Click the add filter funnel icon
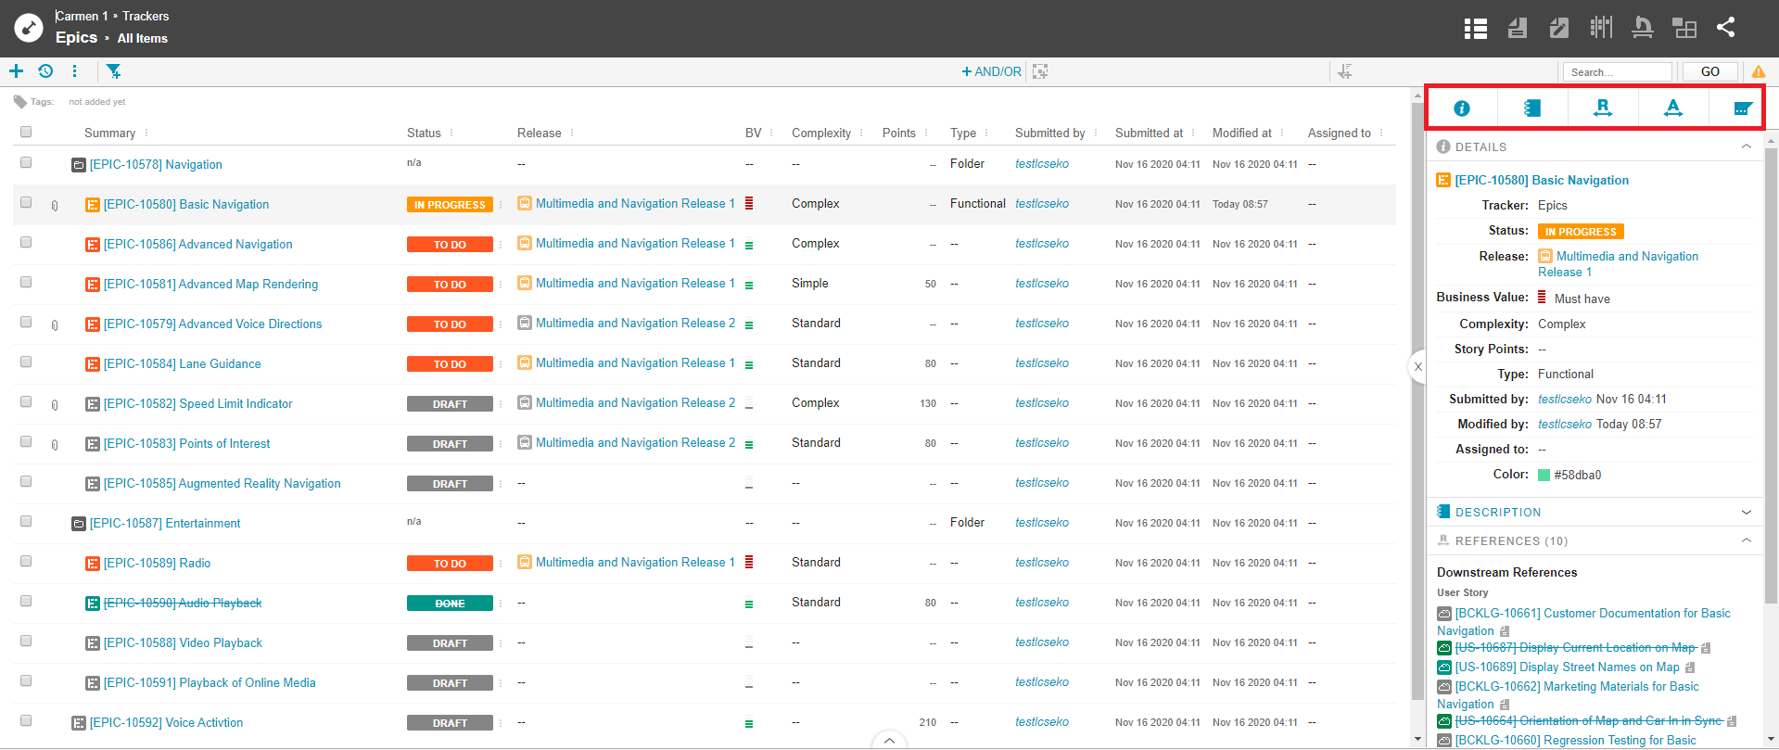The width and height of the screenshot is (1779, 750). click(x=113, y=71)
